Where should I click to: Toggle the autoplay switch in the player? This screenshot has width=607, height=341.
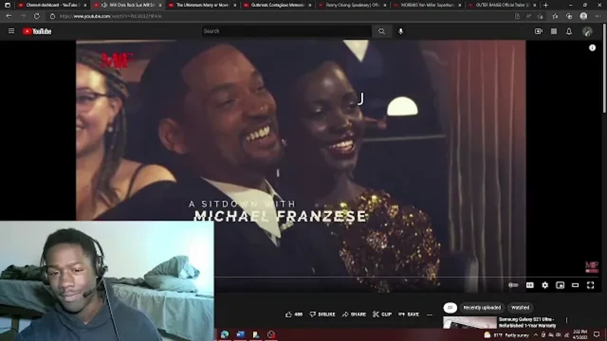point(513,285)
